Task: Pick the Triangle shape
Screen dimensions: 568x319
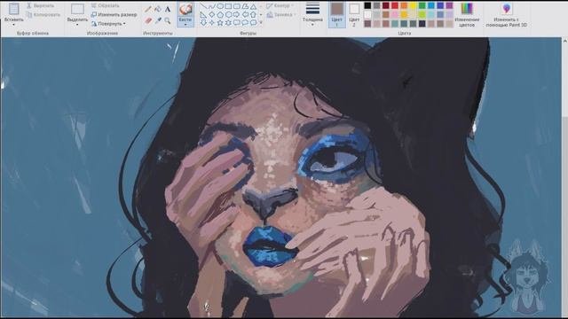Action: tap(253, 6)
